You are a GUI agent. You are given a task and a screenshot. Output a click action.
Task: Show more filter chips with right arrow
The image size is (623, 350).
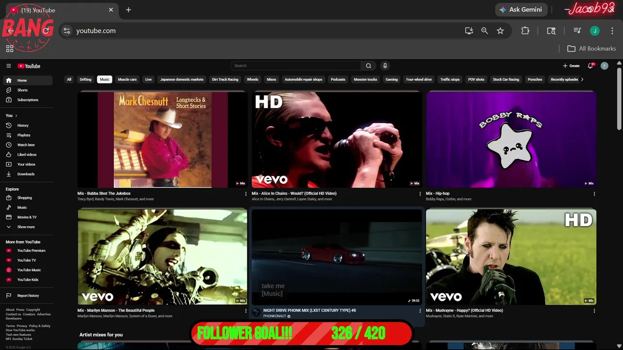pos(582,79)
